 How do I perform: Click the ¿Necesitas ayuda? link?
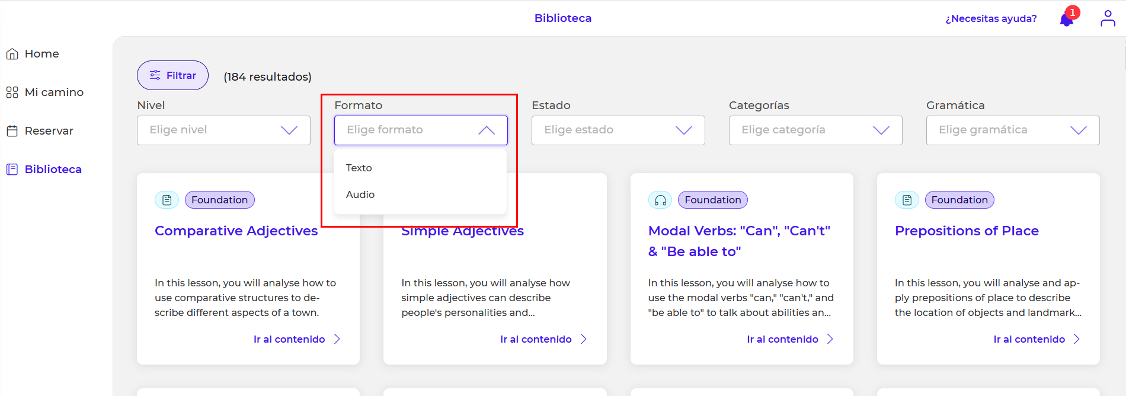click(x=991, y=18)
